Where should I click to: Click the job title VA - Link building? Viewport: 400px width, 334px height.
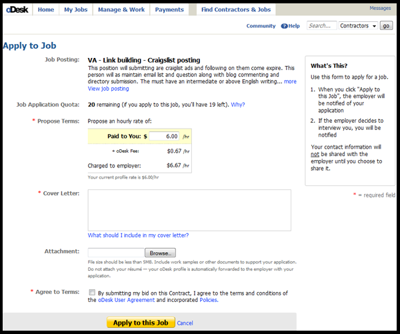(144, 60)
